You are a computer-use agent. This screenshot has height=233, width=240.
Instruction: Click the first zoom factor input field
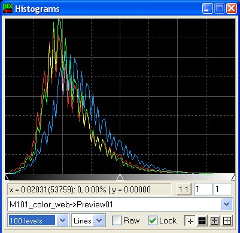tap(203, 189)
